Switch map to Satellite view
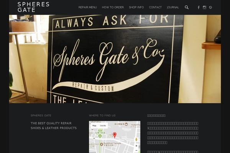 tap(103, 125)
